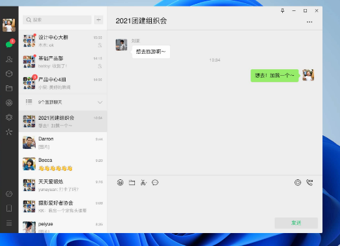This screenshot has height=246, width=340.
Task: Open the Contacts icon in the sidebar
Action: coord(9,59)
